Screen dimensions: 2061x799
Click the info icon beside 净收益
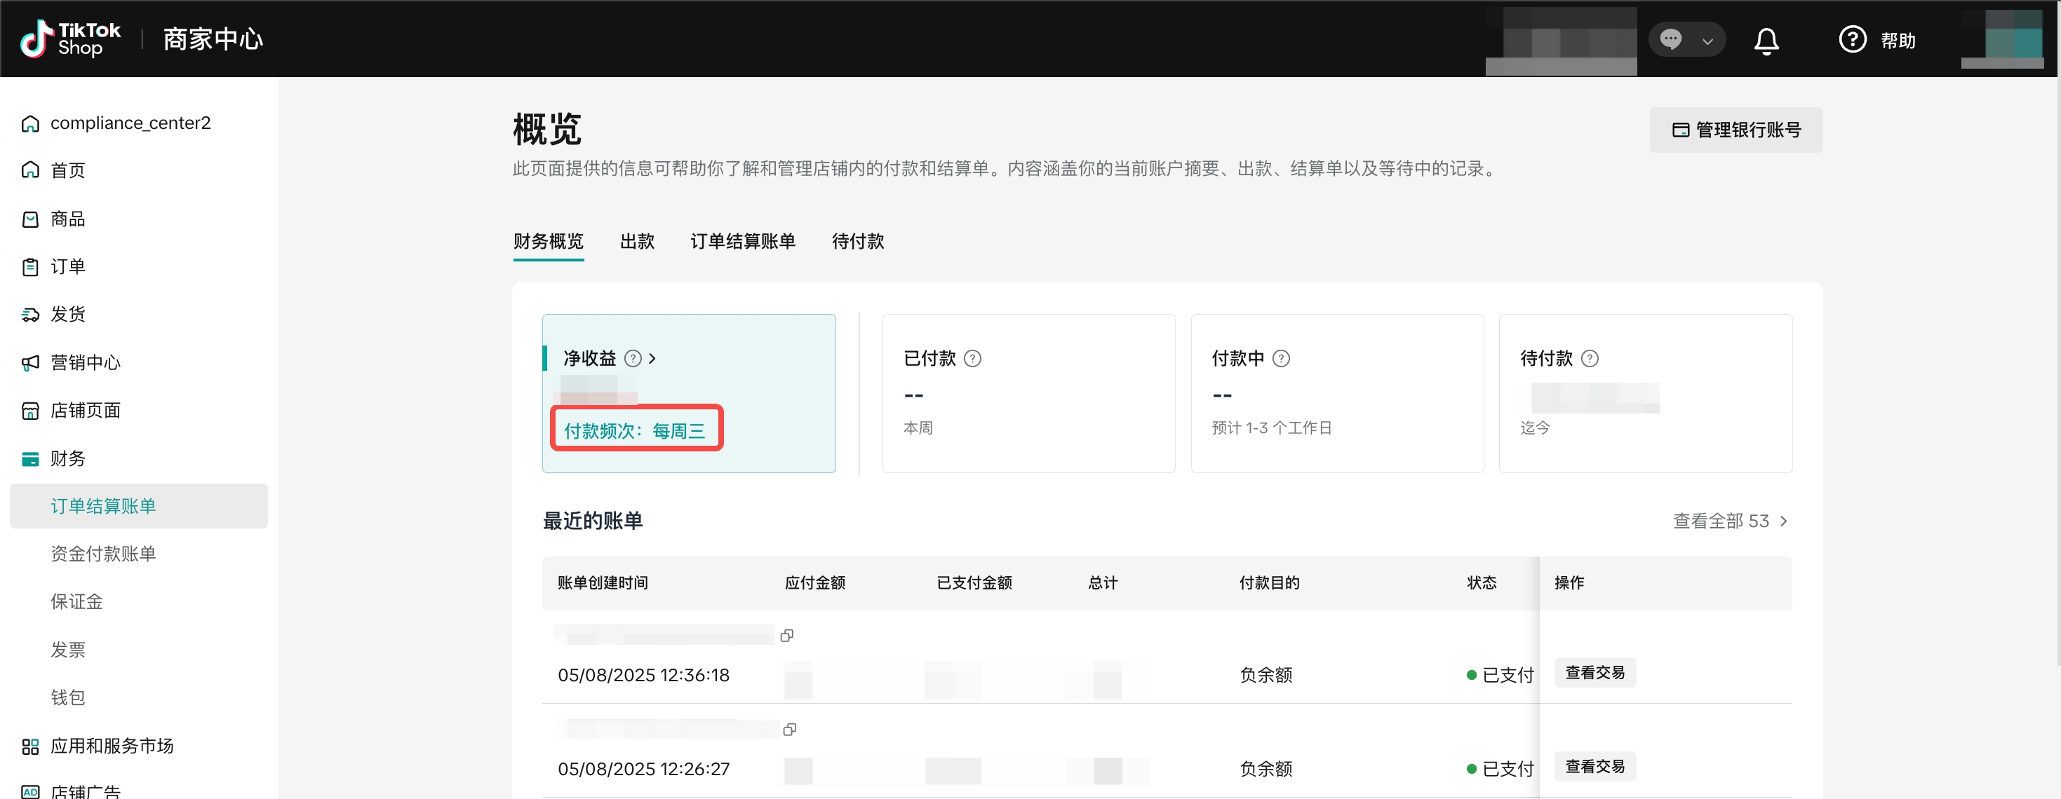(x=632, y=359)
